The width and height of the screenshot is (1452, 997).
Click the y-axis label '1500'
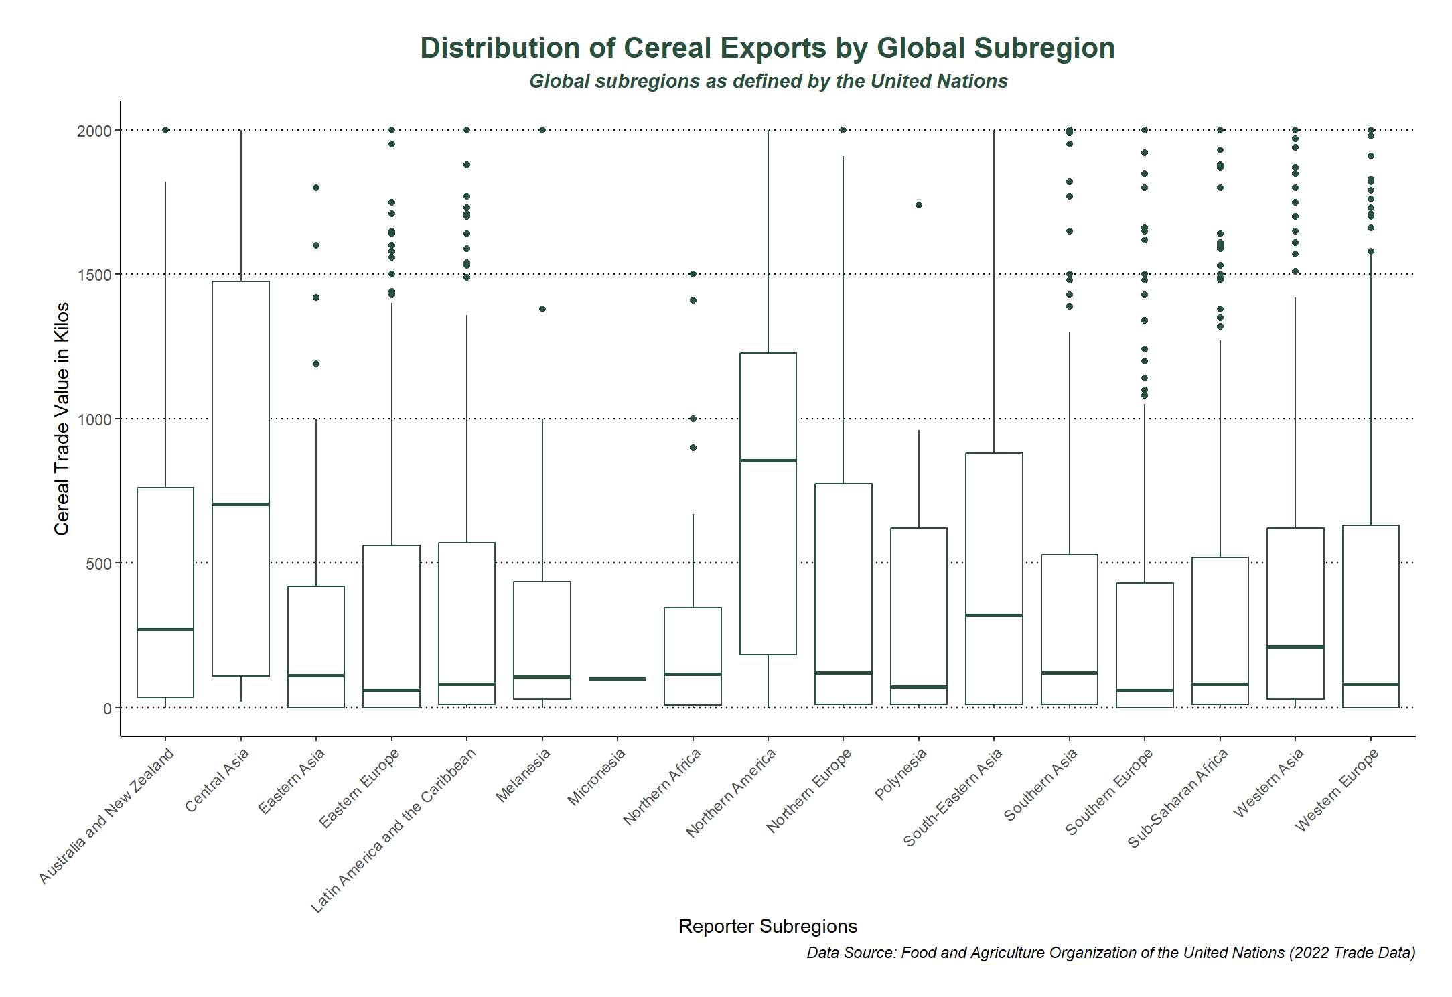pyautogui.click(x=94, y=275)
